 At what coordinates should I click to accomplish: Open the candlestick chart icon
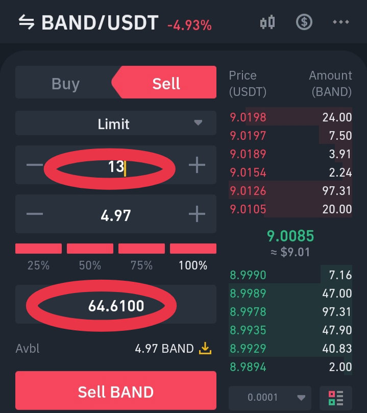(x=267, y=22)
